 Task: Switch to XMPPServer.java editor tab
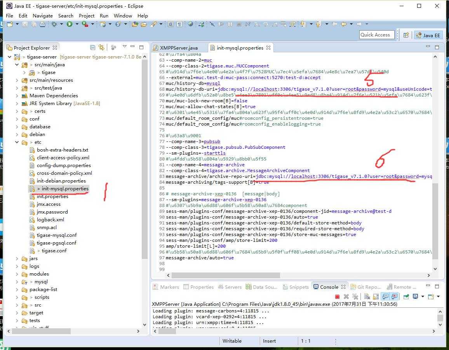pyautogui.click(x=178, y=48)
